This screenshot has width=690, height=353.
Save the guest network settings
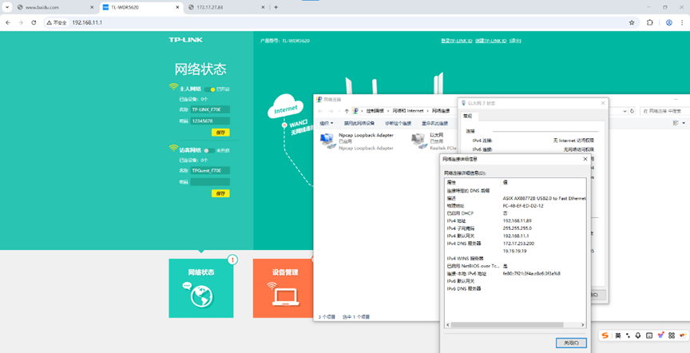(220, 193)
